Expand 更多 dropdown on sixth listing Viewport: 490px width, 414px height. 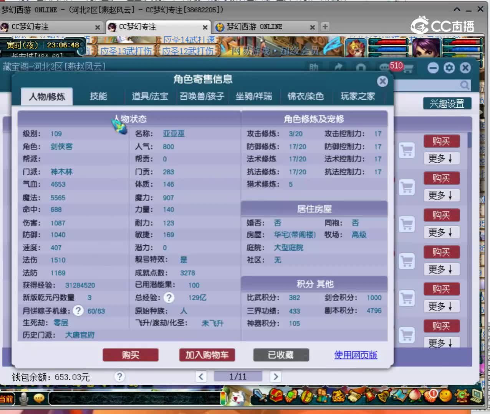(x=441, y=342)
